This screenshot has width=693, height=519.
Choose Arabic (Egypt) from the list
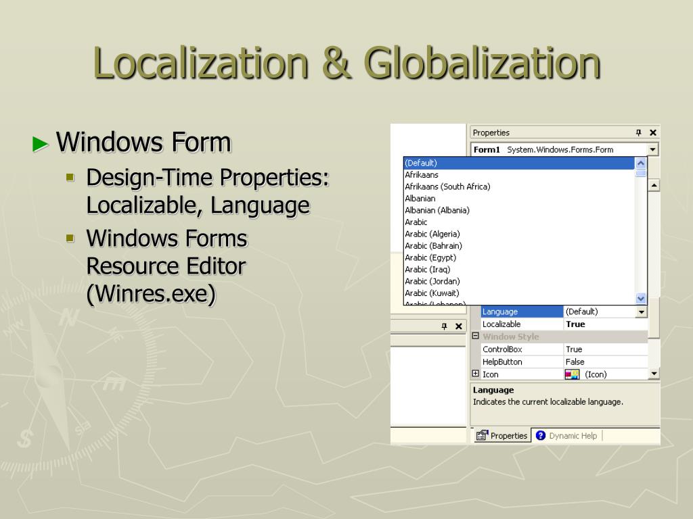519,257
